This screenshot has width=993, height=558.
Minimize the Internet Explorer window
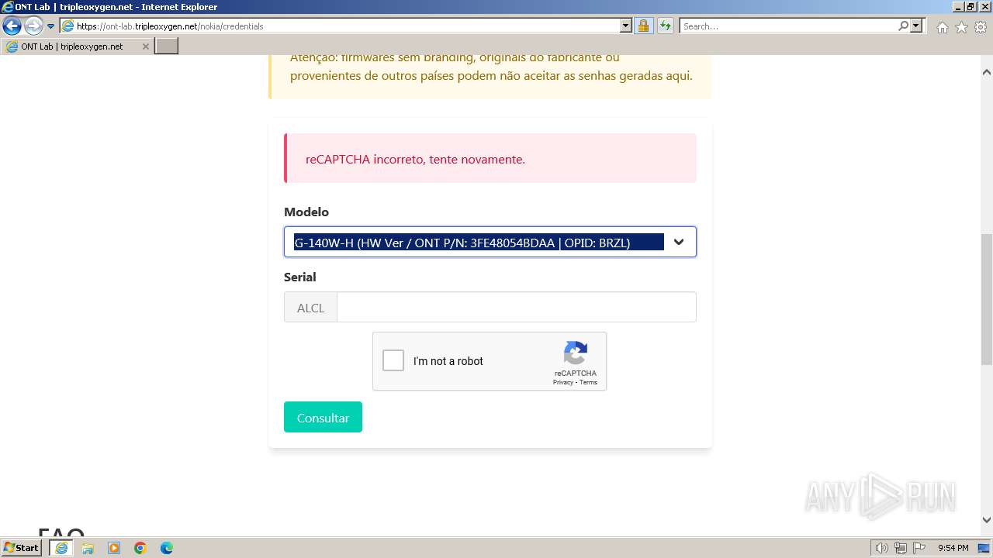coord(958,6)
